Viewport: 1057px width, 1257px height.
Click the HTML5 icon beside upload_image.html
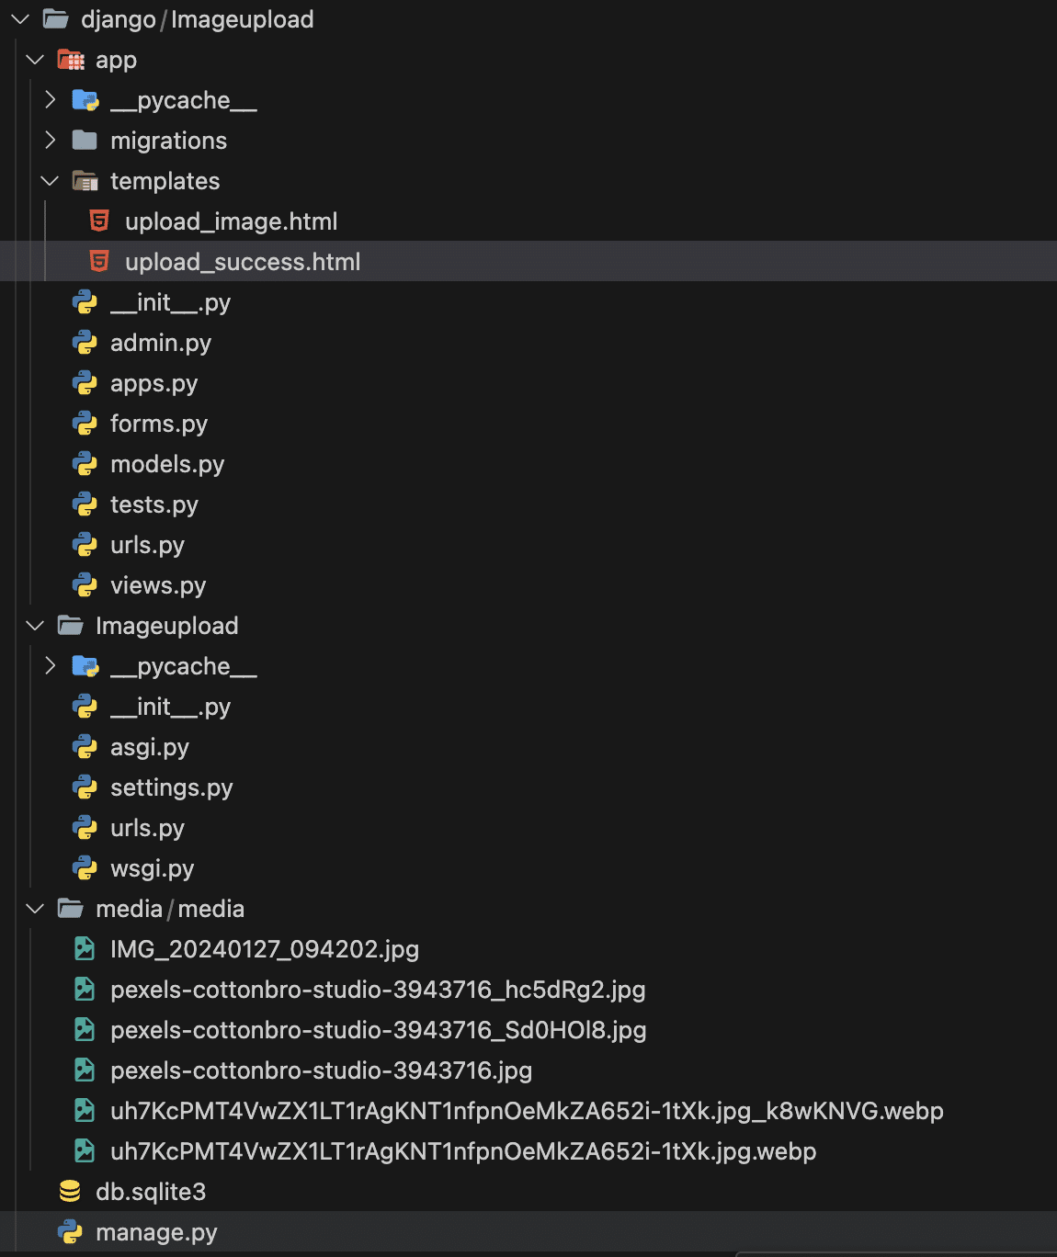point(98,221)
